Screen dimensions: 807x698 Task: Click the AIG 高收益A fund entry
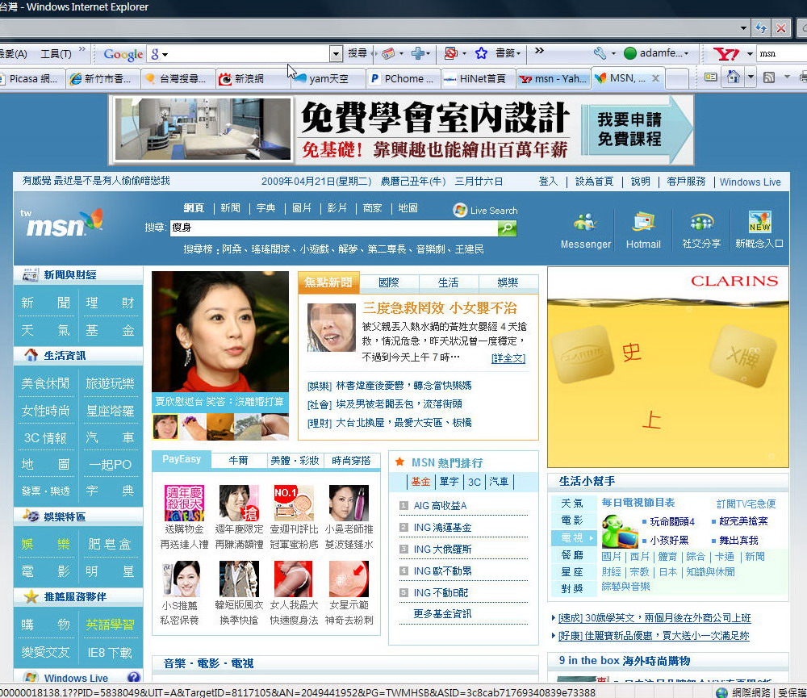[x=440, y=505]
